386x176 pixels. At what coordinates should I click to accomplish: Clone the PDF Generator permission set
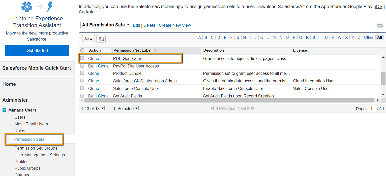click(x=94, y=58)
